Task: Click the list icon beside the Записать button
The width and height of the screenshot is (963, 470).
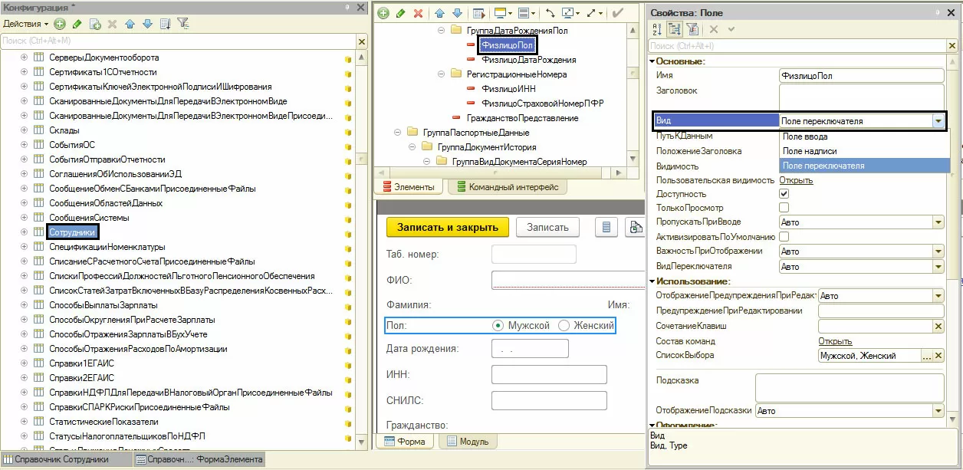Action: click(x=606, y=227)
